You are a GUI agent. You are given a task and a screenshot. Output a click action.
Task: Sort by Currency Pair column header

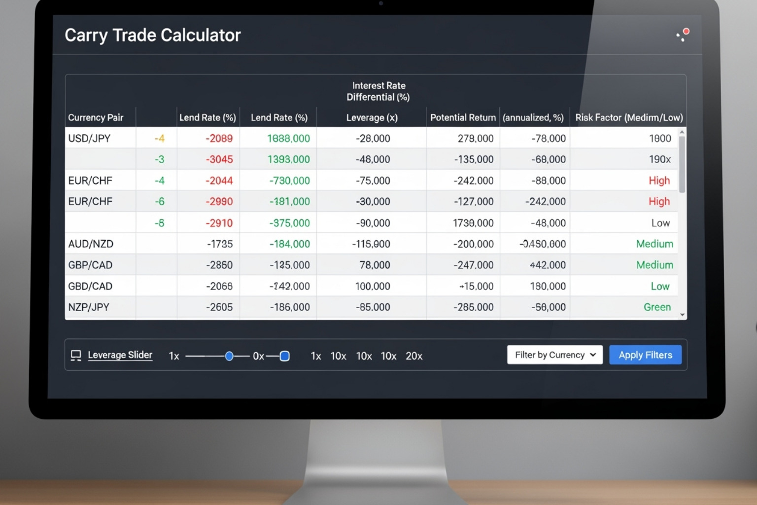tap(96, 118)
